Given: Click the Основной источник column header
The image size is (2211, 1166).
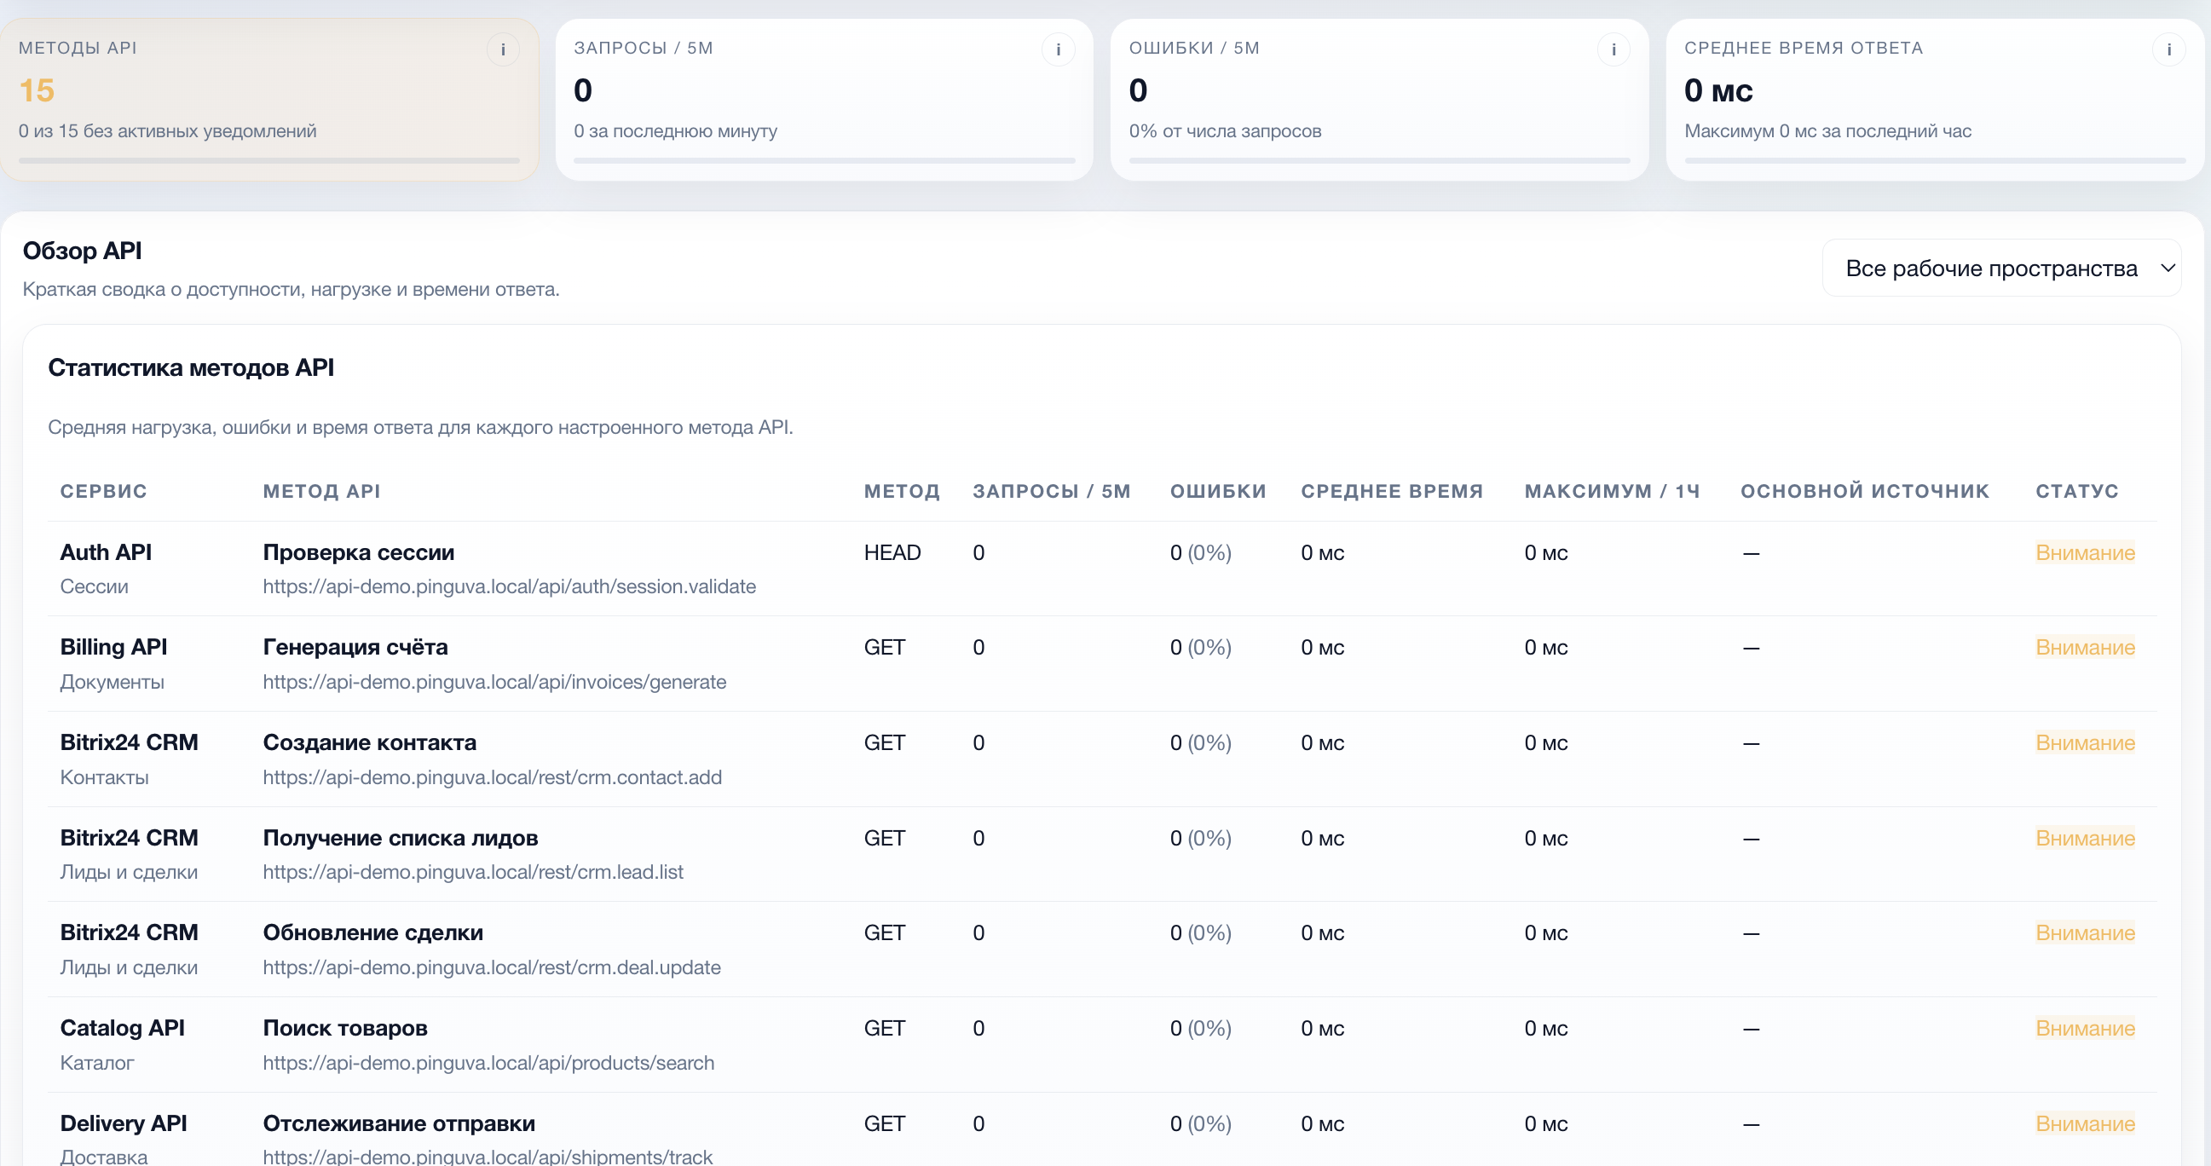Looking at the screenshot, I should point(1864,491).
